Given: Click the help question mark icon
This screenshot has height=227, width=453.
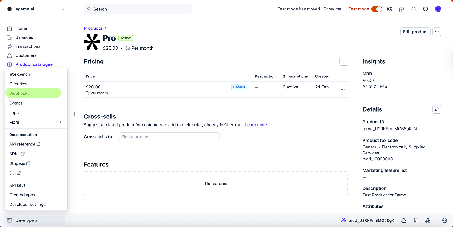Looking at the screenshot, I should (x=401, y=9).
